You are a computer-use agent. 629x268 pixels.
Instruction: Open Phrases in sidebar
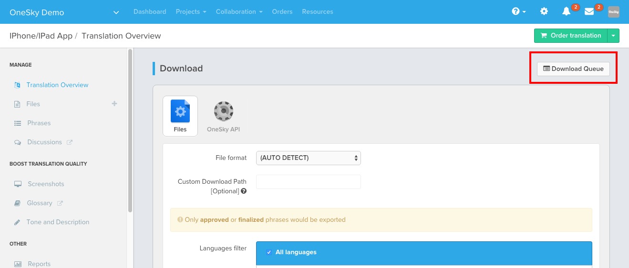(x=39, y=123)
